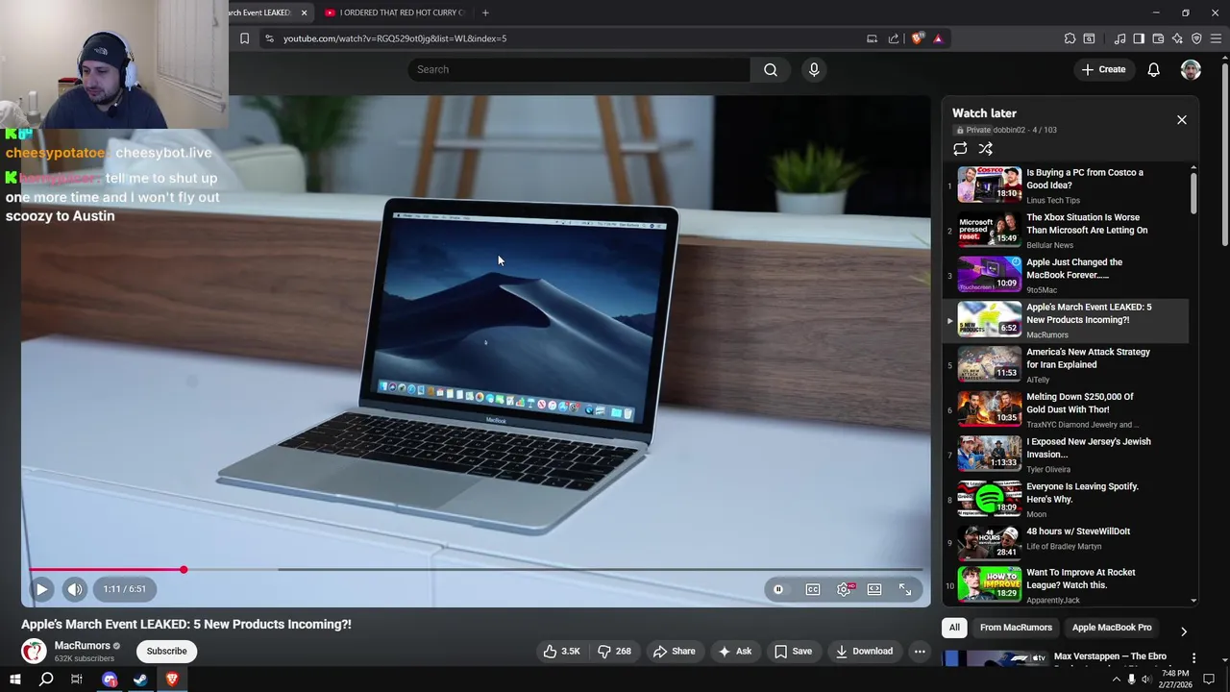This screenshot has height=692, width=1230.
Task: Click the red video progress scrubber
Action: tap(184, 570)
